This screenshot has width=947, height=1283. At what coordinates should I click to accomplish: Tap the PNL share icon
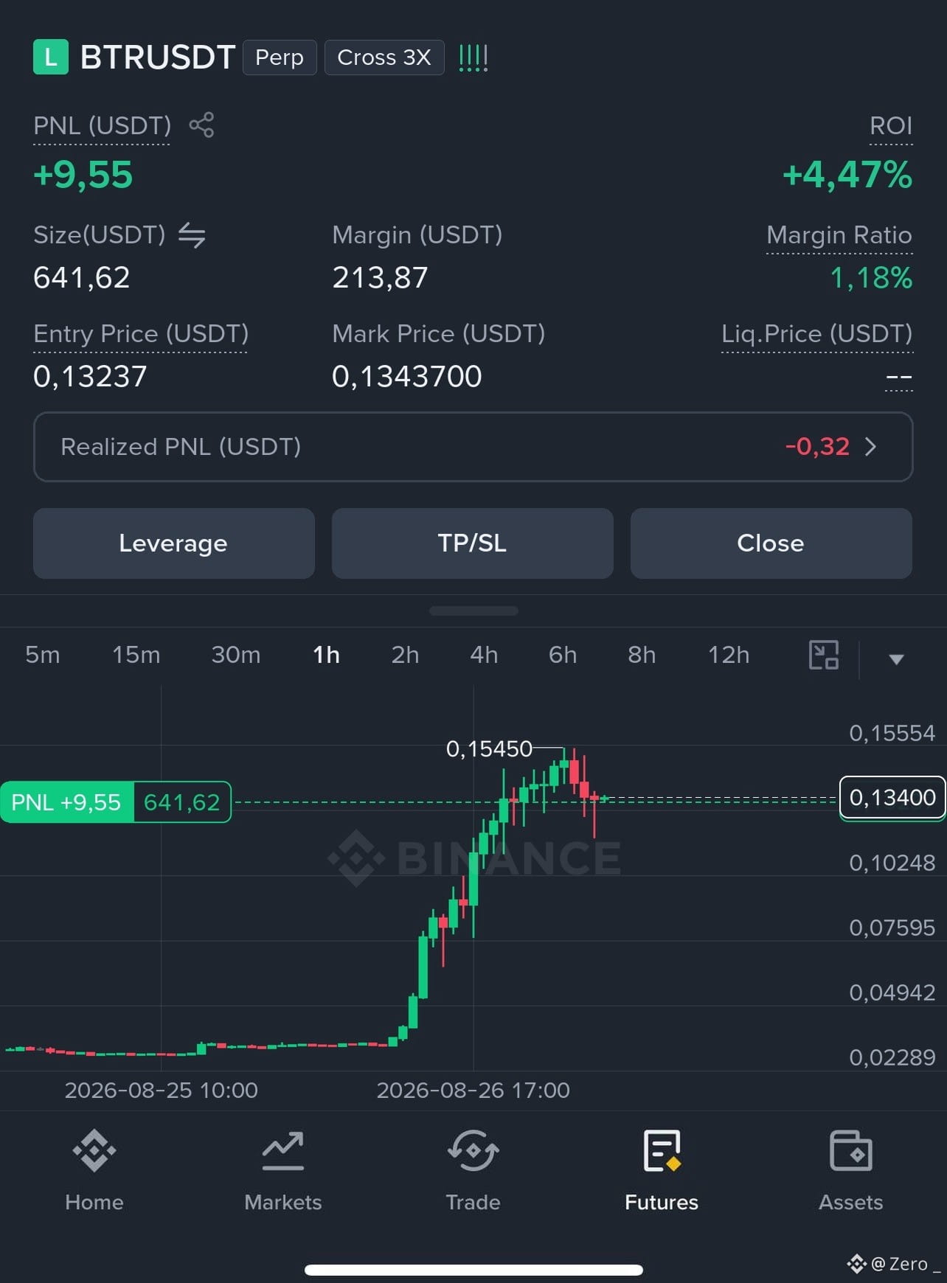(x=201, y=125)
